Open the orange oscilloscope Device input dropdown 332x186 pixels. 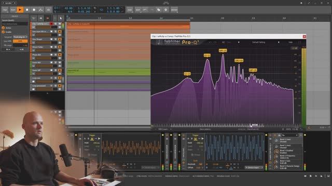150,167
